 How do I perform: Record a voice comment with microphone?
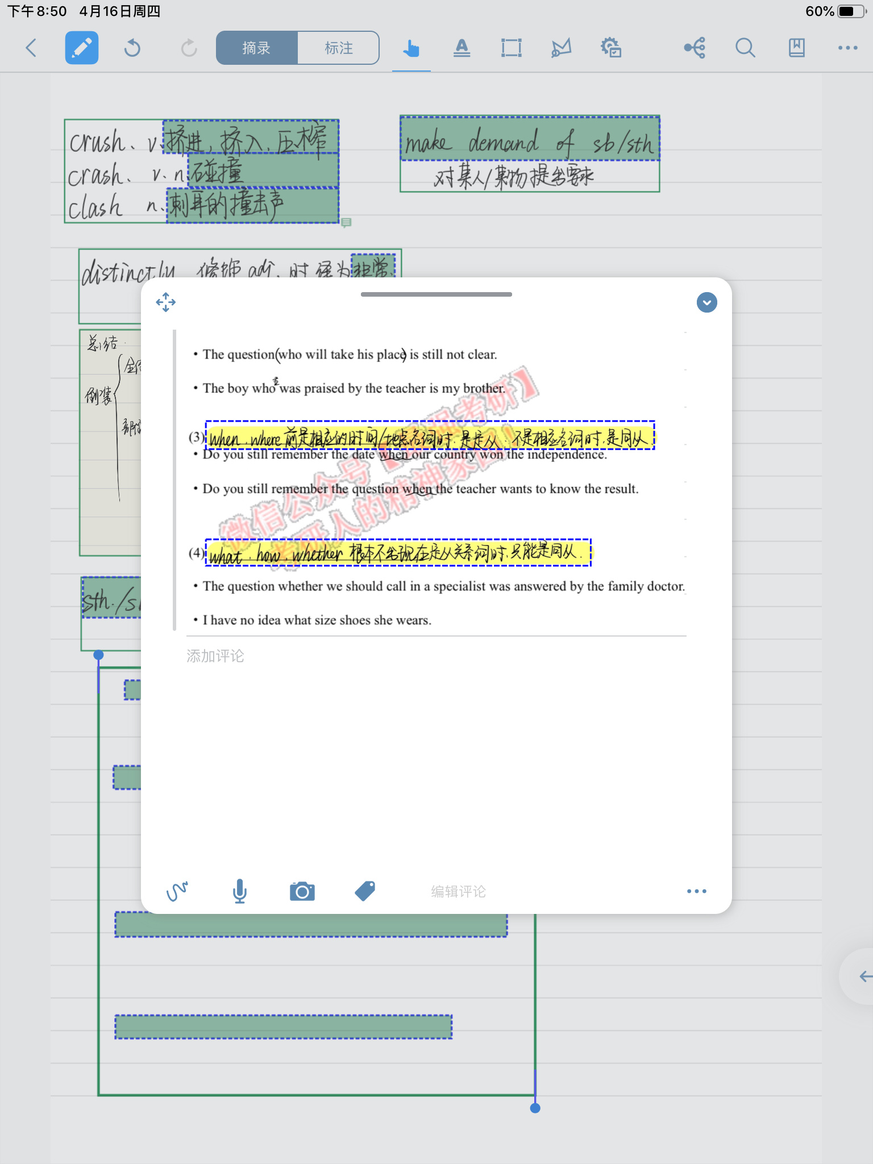[240, 891]
